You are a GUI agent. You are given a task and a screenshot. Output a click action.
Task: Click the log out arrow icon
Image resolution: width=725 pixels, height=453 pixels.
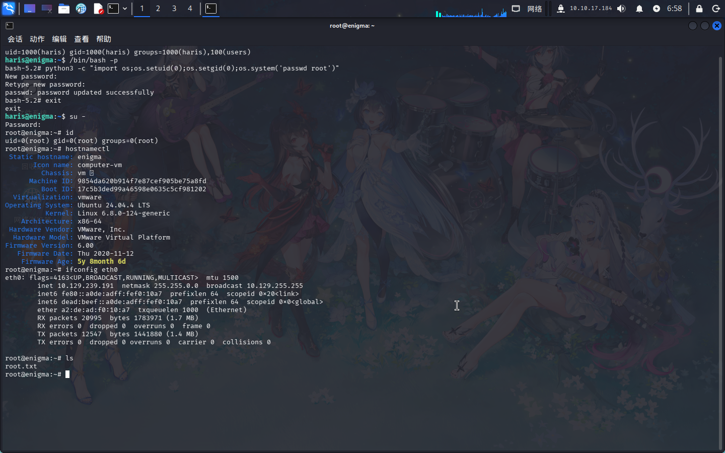[716, 9]
